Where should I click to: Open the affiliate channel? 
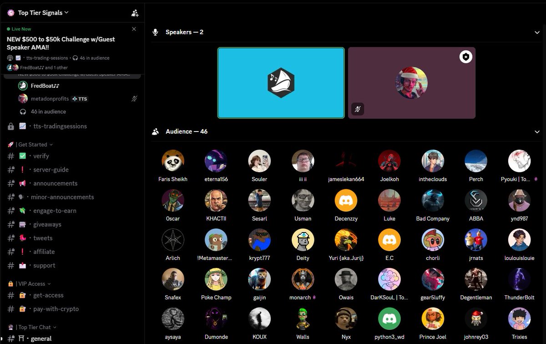[44, 252]
